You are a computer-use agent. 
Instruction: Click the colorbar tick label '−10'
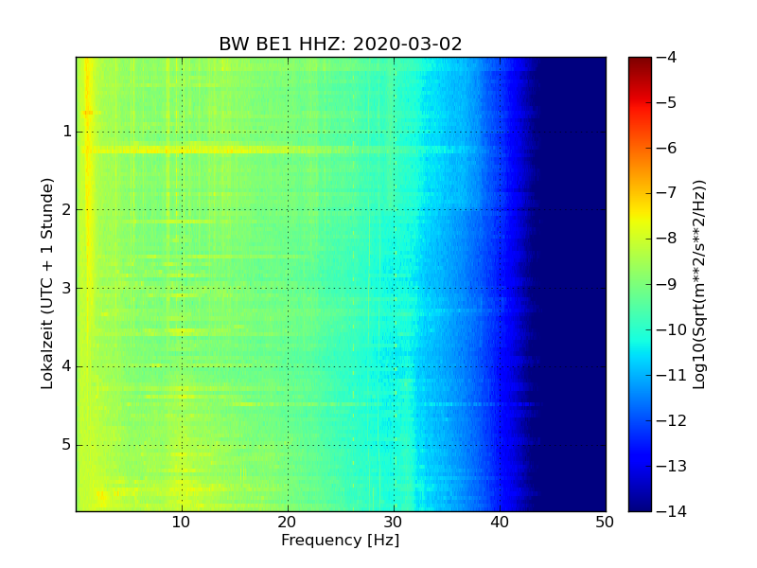tap(672, 329)
